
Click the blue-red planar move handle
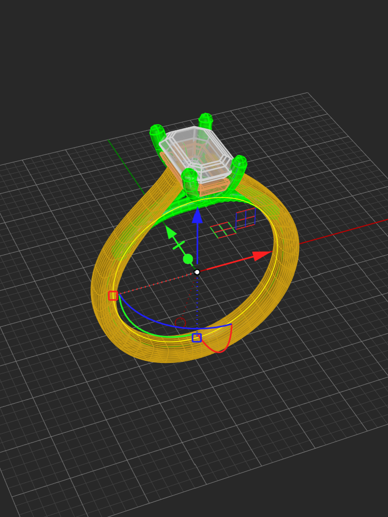pyautogui.click(x=246, y=218)
